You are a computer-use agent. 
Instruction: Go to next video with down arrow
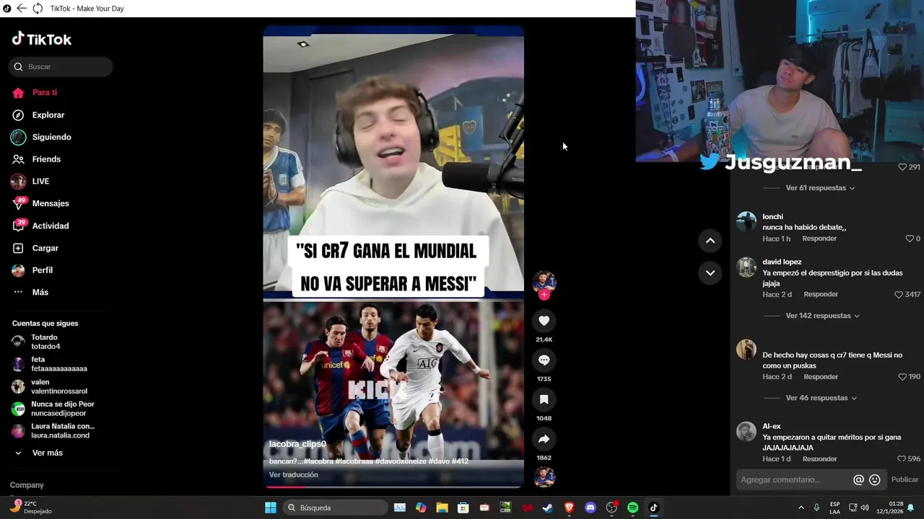point(710,272)
